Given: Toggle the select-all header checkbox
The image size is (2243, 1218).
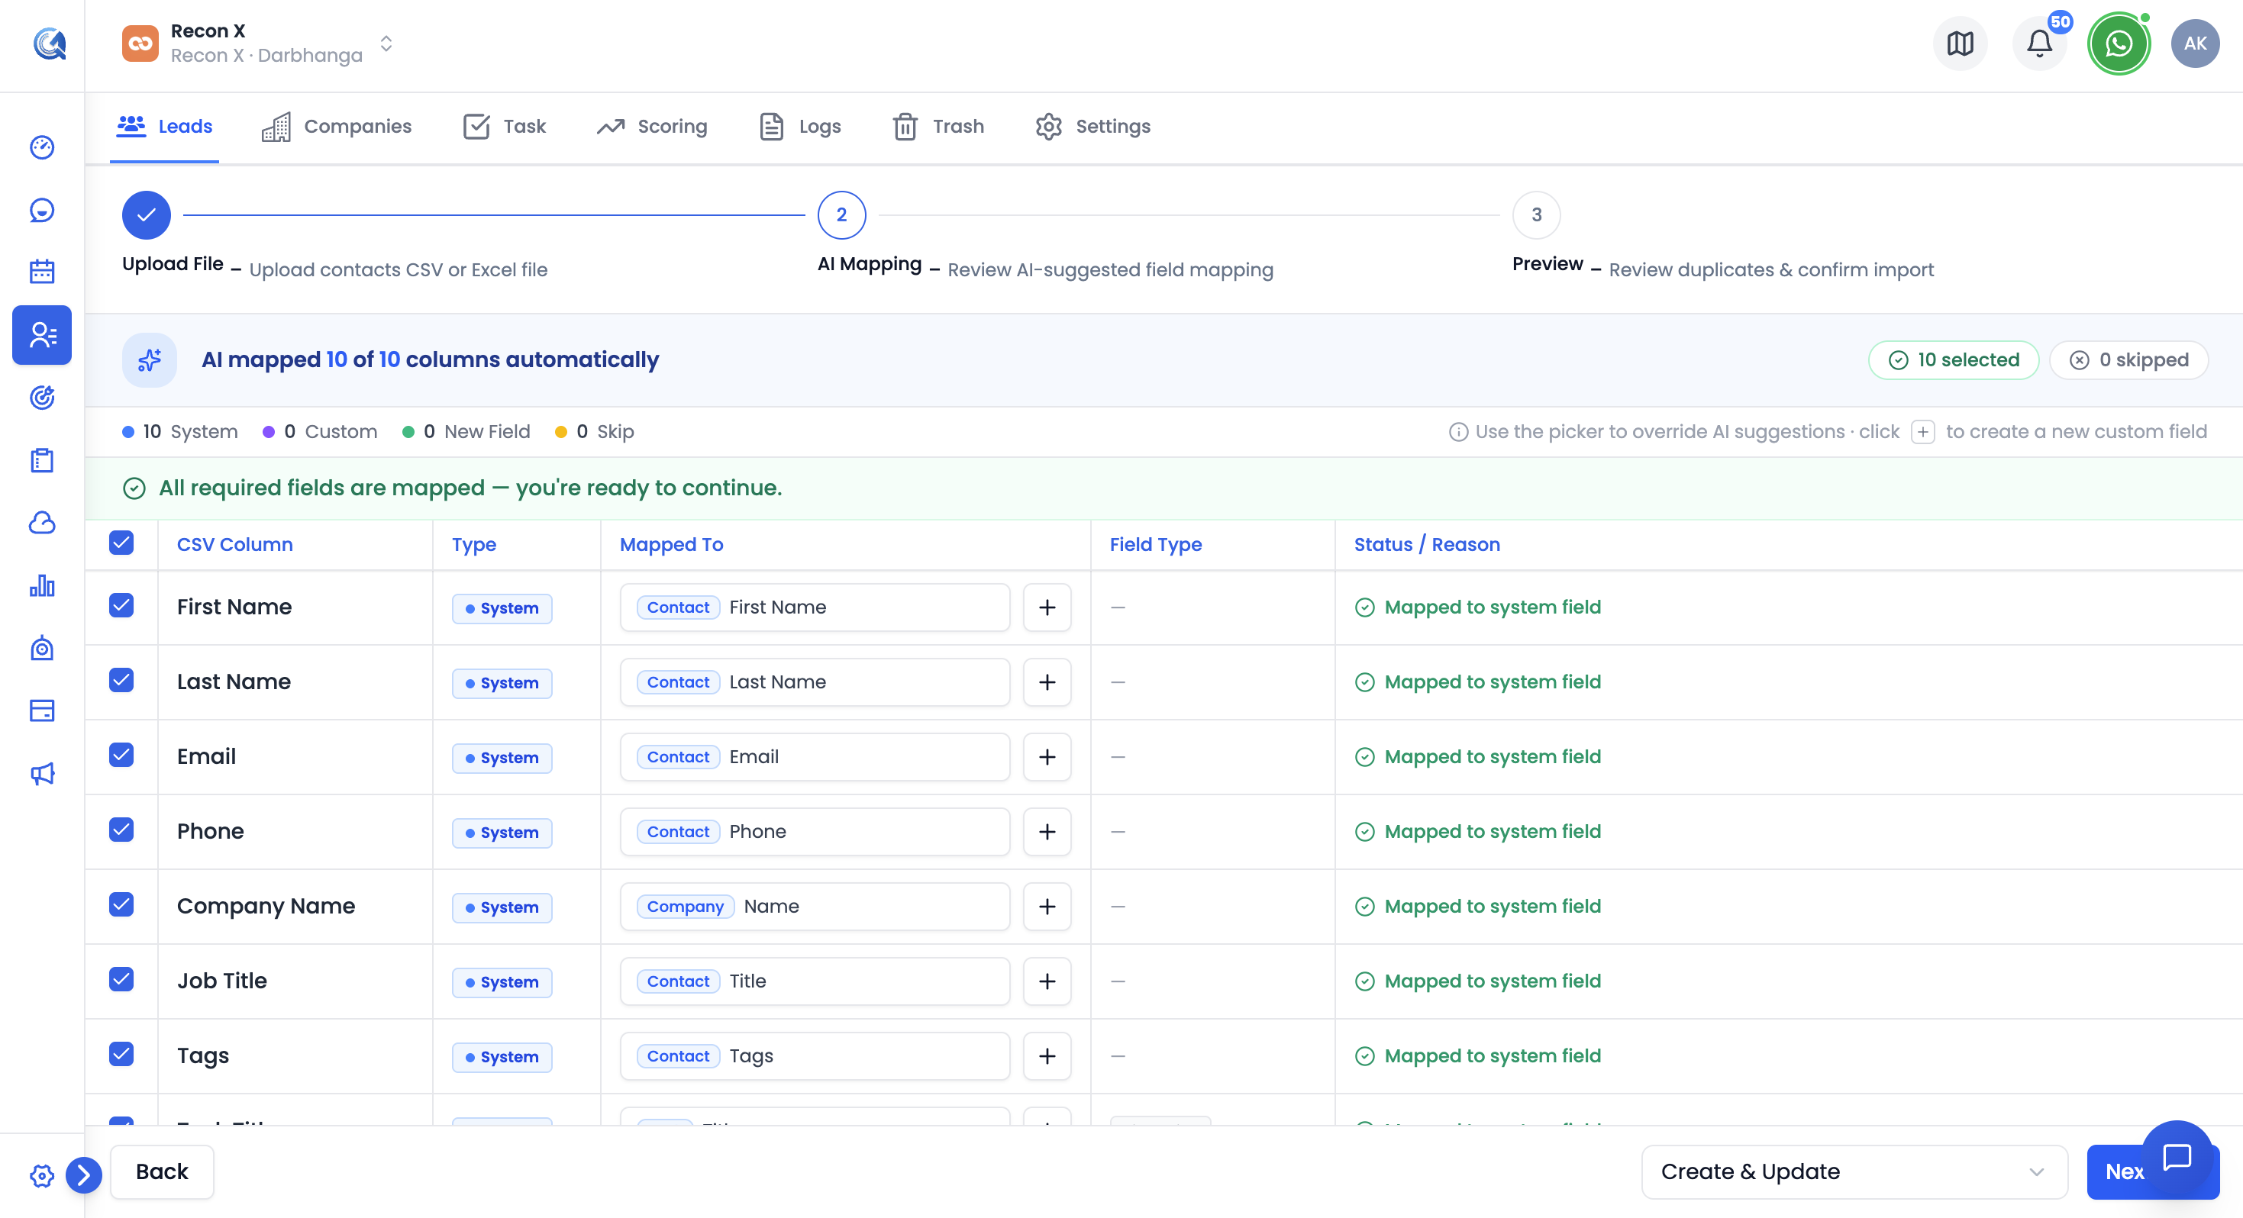Looking at the screenshot, I should point(121,543).
